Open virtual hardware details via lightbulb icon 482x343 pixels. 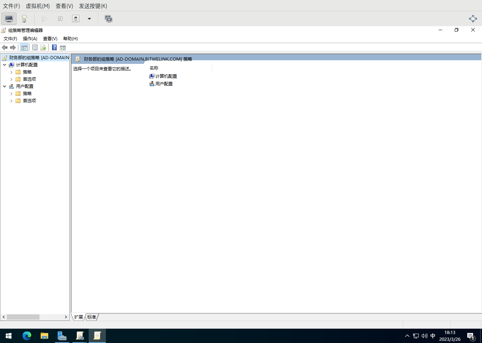coord(24,19)
